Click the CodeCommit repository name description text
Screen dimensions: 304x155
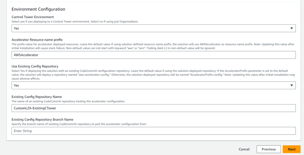68,101
